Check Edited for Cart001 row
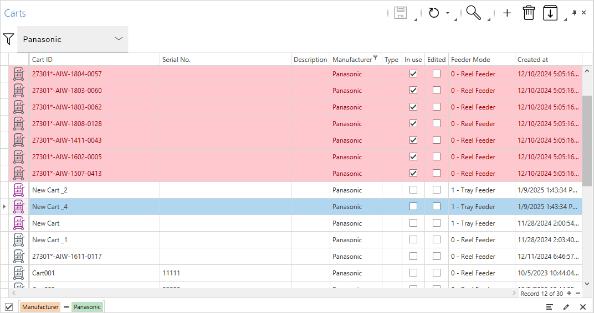Image resolution: width=594 pixels, height=313 pixels. pos(437,273)
